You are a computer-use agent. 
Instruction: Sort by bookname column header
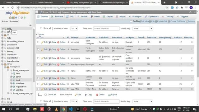click(90, 38)
